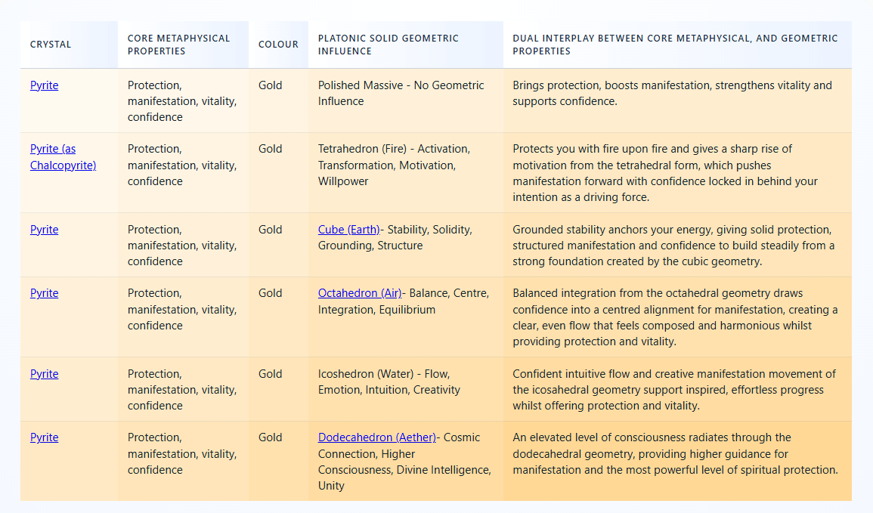The height and width of the screenshot is (513, 873).
Task: Click the Pyrite link in the Octahedron row
Action: [44, 293]
